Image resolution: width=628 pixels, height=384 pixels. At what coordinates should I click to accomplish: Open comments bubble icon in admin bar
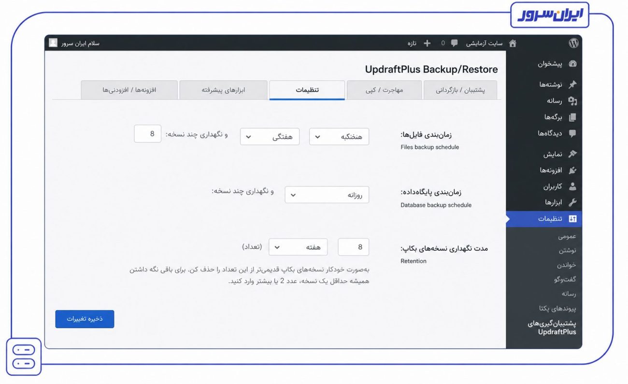pos(454,43)
